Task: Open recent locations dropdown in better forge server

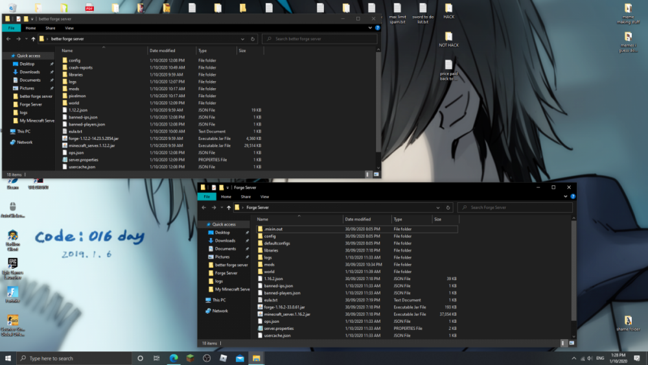Action: pyautogui.click(x=25, y=39)
